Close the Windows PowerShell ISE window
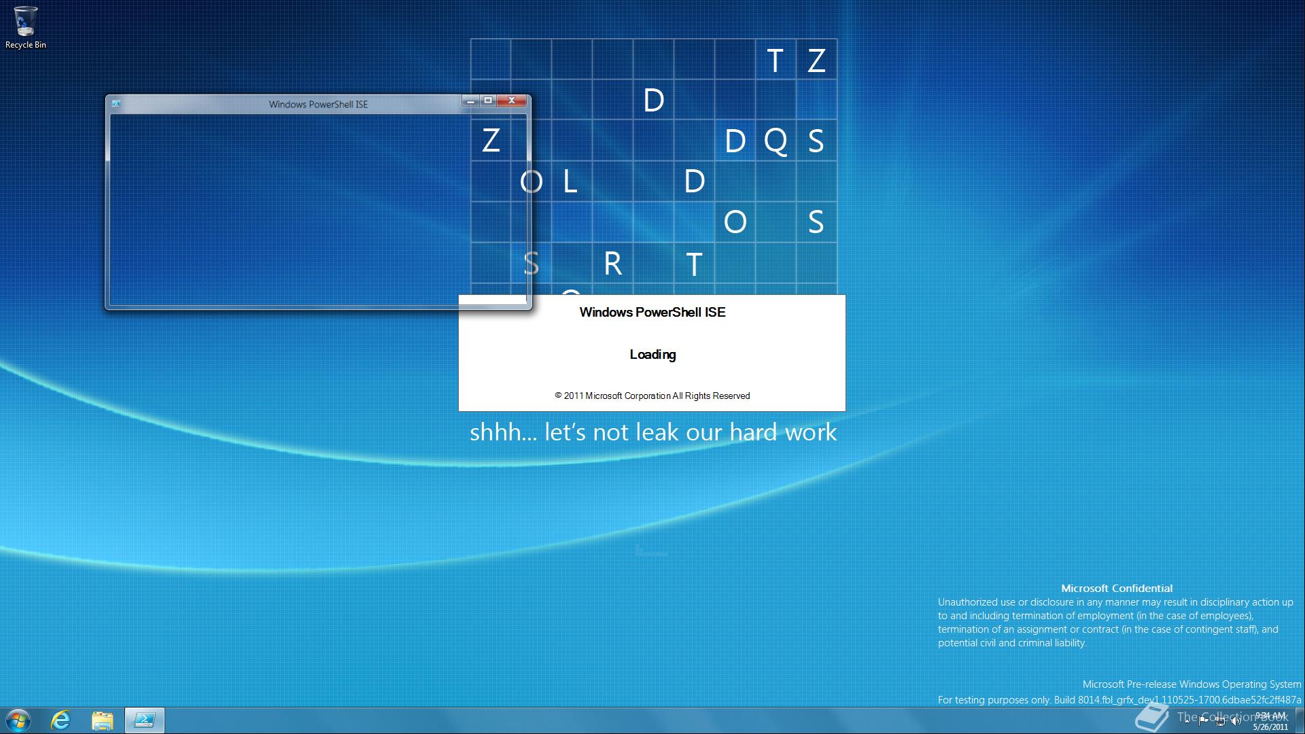The width and height of the screenshot is (1305, 734). 512,101
